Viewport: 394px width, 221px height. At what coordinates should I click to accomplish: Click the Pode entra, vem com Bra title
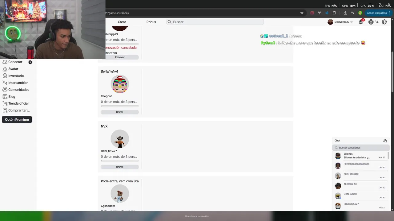tap(120, 181)
